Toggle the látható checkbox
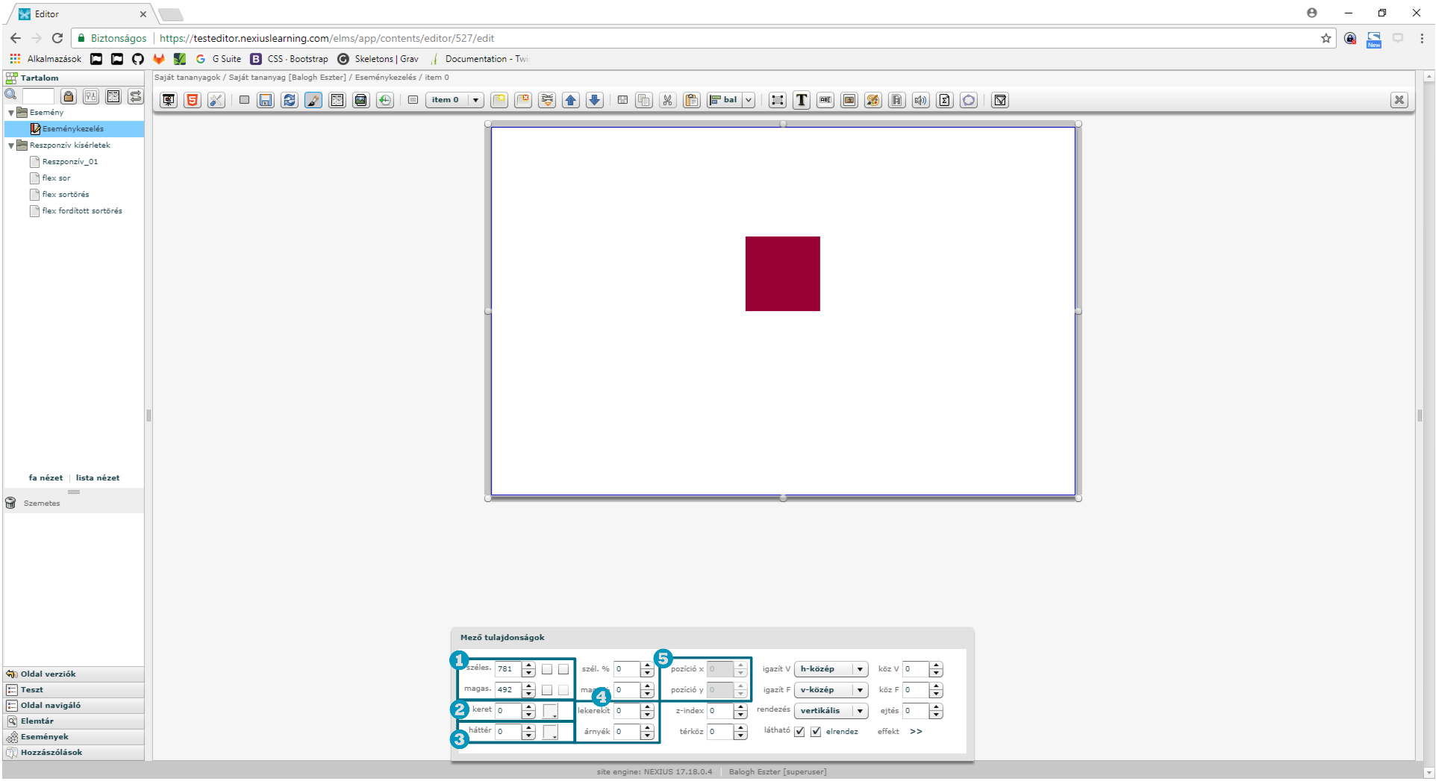This screenshot has height=781, width=1436. (x=799, y=732)
